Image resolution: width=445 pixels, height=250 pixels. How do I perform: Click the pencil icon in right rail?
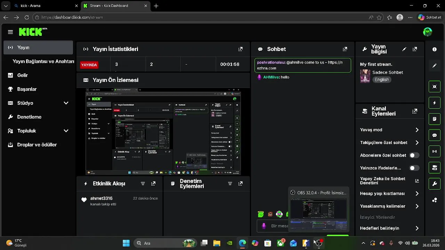[435, 66]
